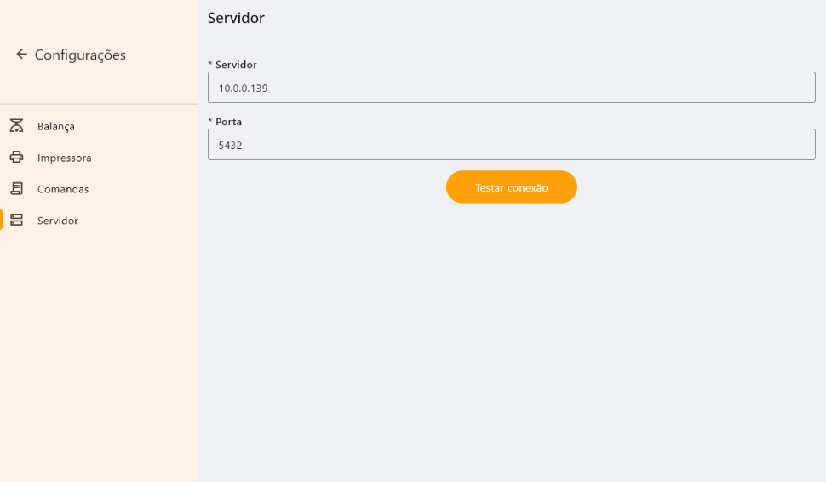Click the 5432 port value

click(x=230, y=146)
